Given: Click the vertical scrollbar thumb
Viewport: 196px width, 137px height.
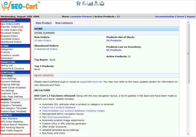Looking at the screenshot, I should point(188,54).
